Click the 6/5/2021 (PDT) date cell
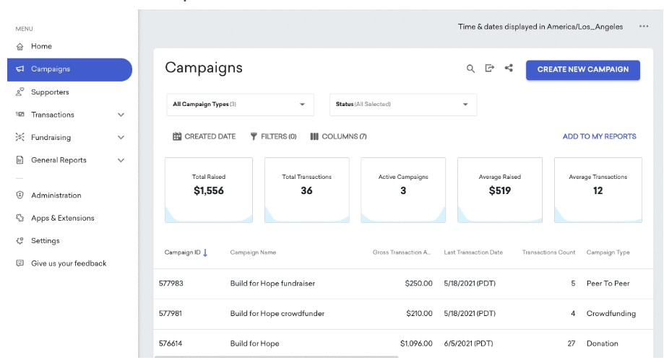The image size is (664, 360). pos(468,343)
